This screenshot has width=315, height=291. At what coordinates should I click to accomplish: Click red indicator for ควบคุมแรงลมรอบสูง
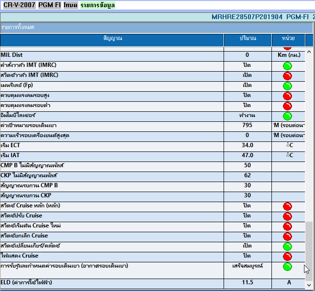tap(287, 96)
